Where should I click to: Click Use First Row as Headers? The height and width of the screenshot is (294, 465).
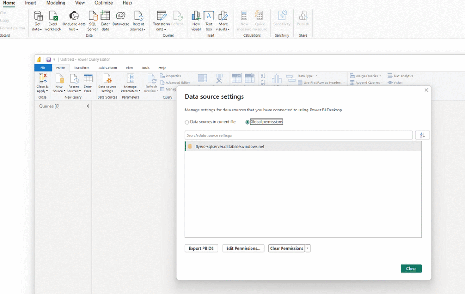[x=322, y=82]
